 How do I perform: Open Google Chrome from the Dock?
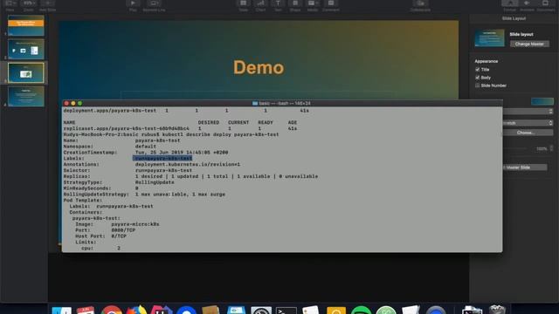111,310
